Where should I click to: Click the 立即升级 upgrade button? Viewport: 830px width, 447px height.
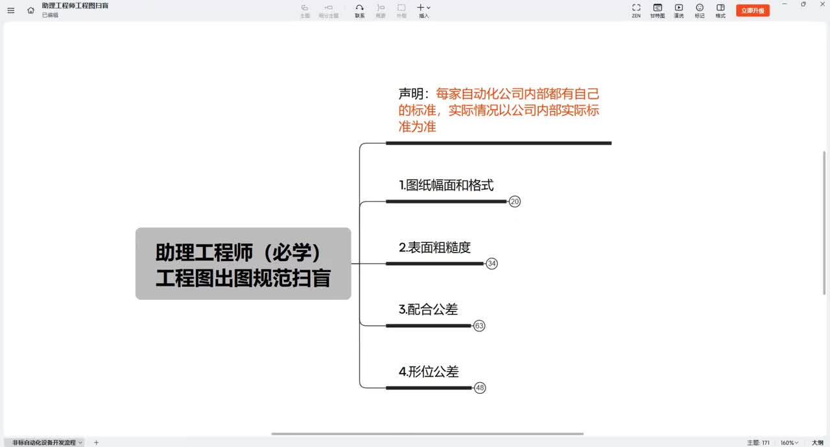pos(753,10)
